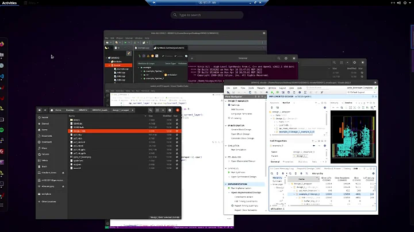
Task: Star the drivers folder
Action: pos(177,120)
